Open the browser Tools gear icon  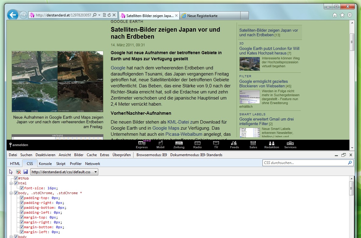click(350, 15)
